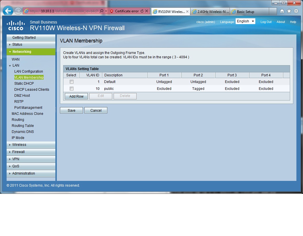303x236 pixels.
Task: Click the Description column header
Action: coord(125,75)
